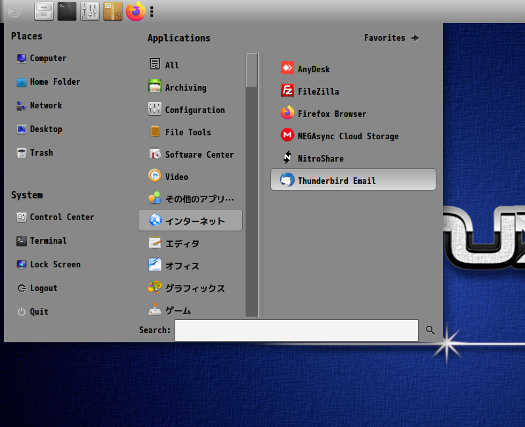Screen dimensions: 525x427
Task: Launch AnyDesk from the app list
Action: (353, 68)
